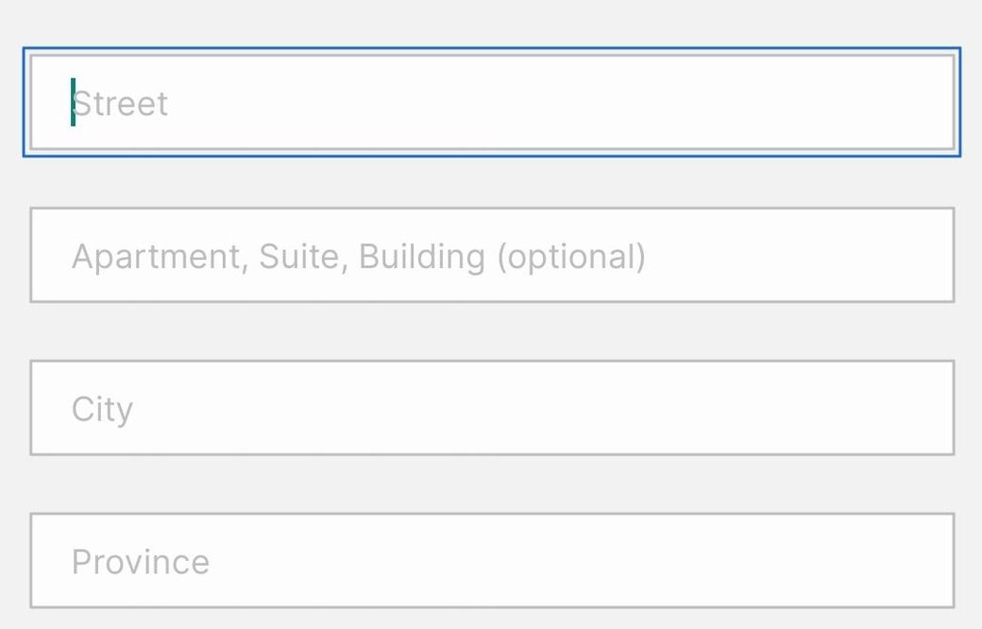Click the word Apartment in second field
Image resolution: width=982 pixels, height=629 pixels.
tap(156, 256)
